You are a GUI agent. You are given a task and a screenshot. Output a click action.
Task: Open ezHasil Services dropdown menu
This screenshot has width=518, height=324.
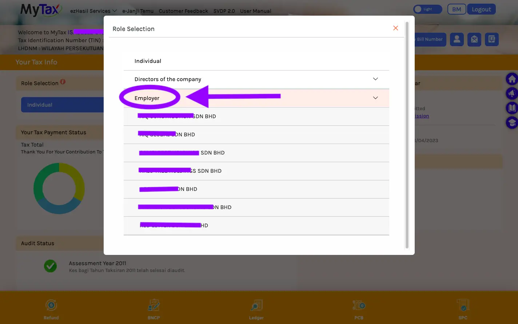click(x=93, y=11)
